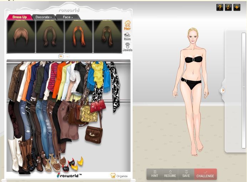Choose the bright orange hairstyle thumbnail

(78, 36)
